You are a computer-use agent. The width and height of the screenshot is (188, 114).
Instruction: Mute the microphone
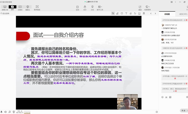2,112
